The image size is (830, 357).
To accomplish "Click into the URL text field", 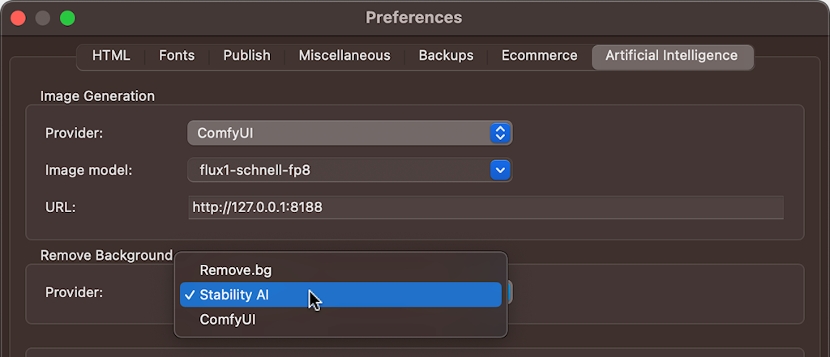I will click(x=485, y=207).
